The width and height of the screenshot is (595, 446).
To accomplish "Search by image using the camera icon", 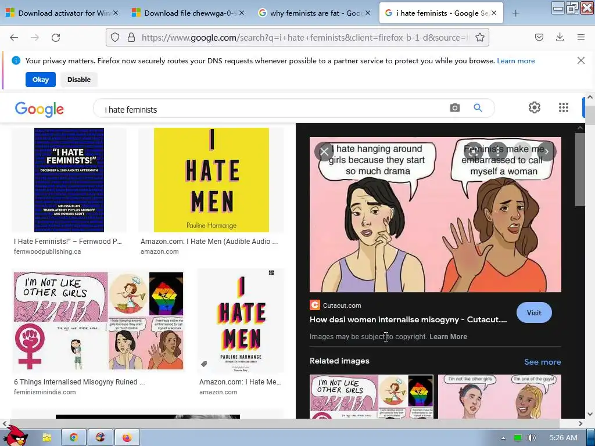I will coord(454,108).
